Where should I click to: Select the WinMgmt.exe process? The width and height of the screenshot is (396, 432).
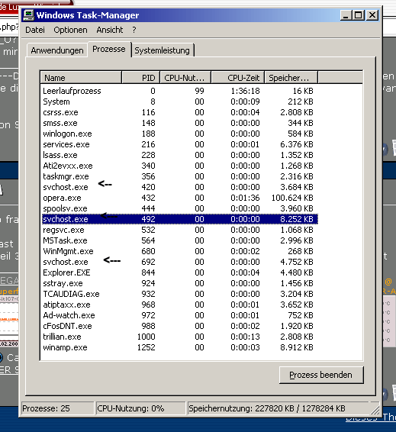point(180,251)
